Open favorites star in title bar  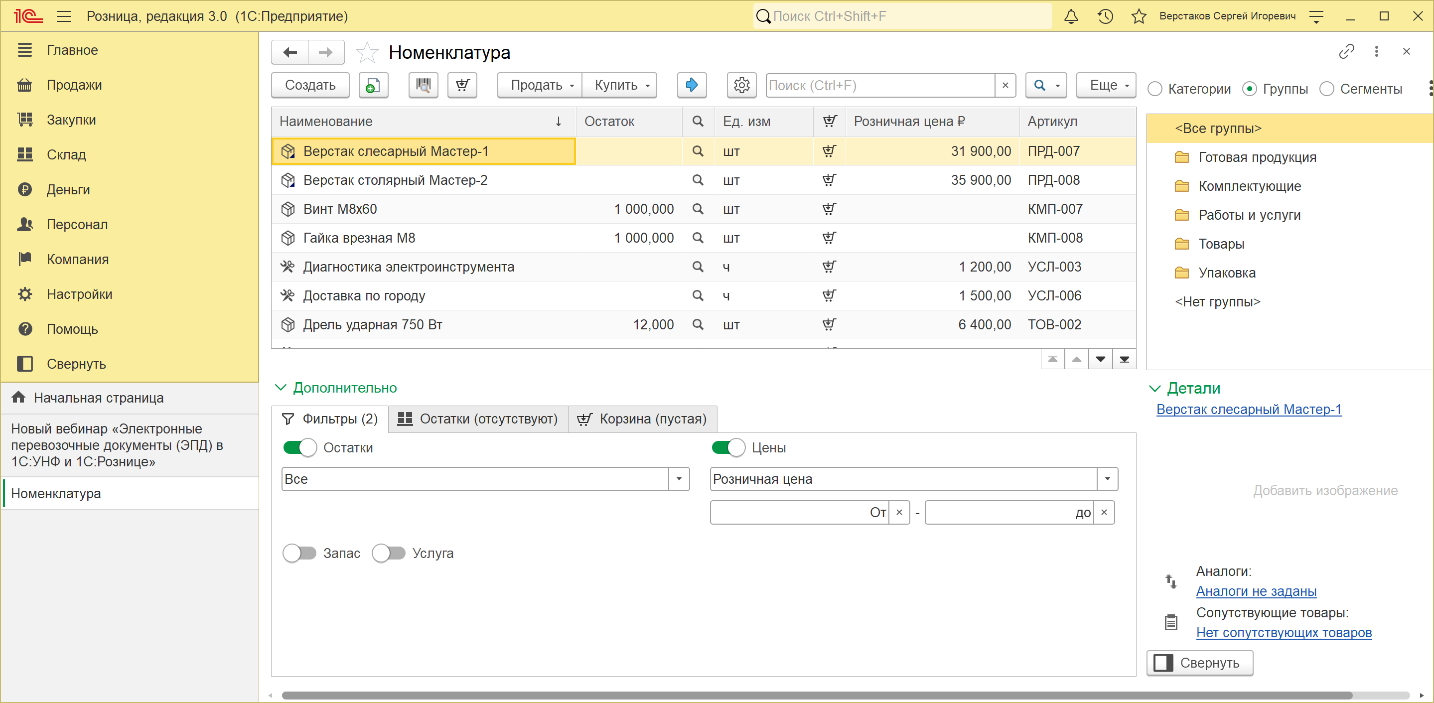tap(1139, 16)
